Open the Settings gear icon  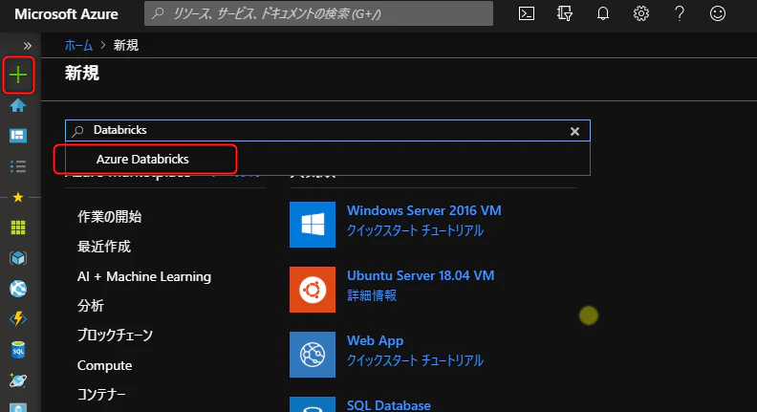pyautogui.click(x=641, y=13)
